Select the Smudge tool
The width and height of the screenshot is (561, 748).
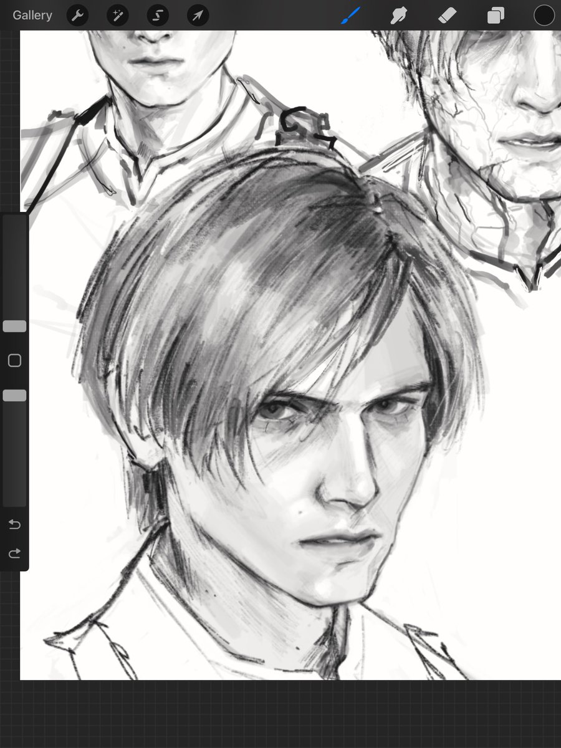pos(399,16)
